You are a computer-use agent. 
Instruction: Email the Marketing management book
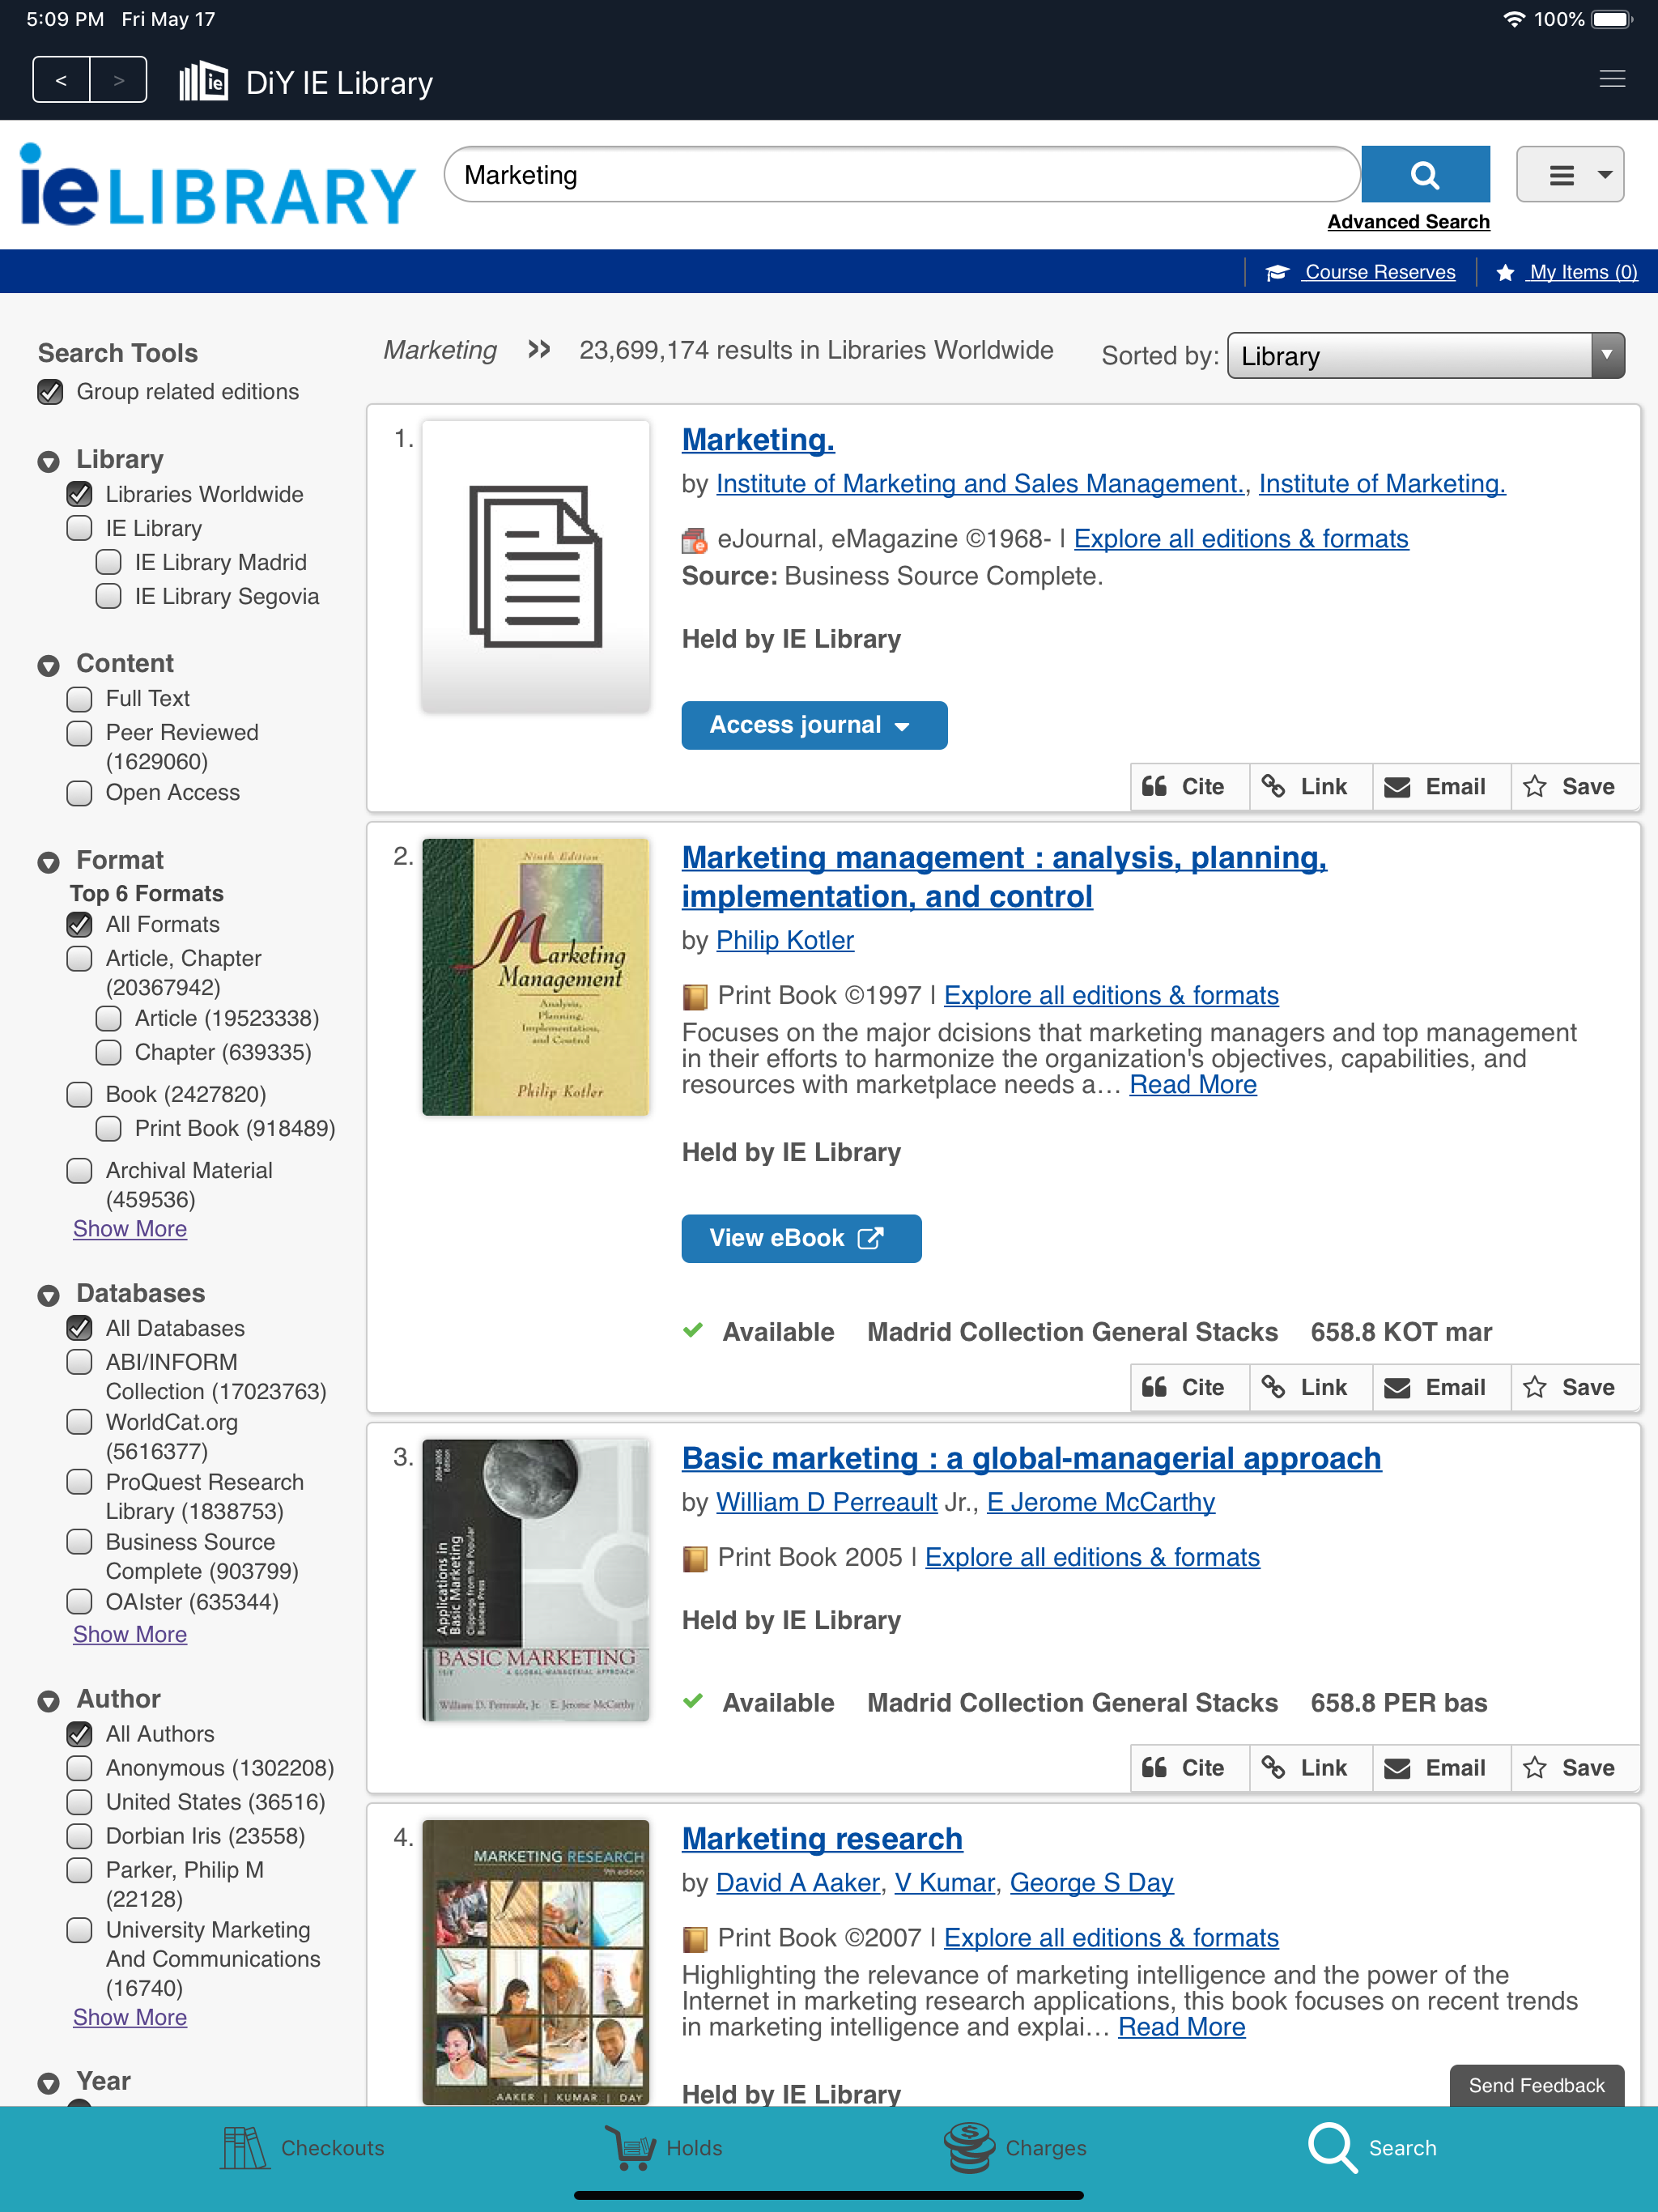pos(1441,1387)
